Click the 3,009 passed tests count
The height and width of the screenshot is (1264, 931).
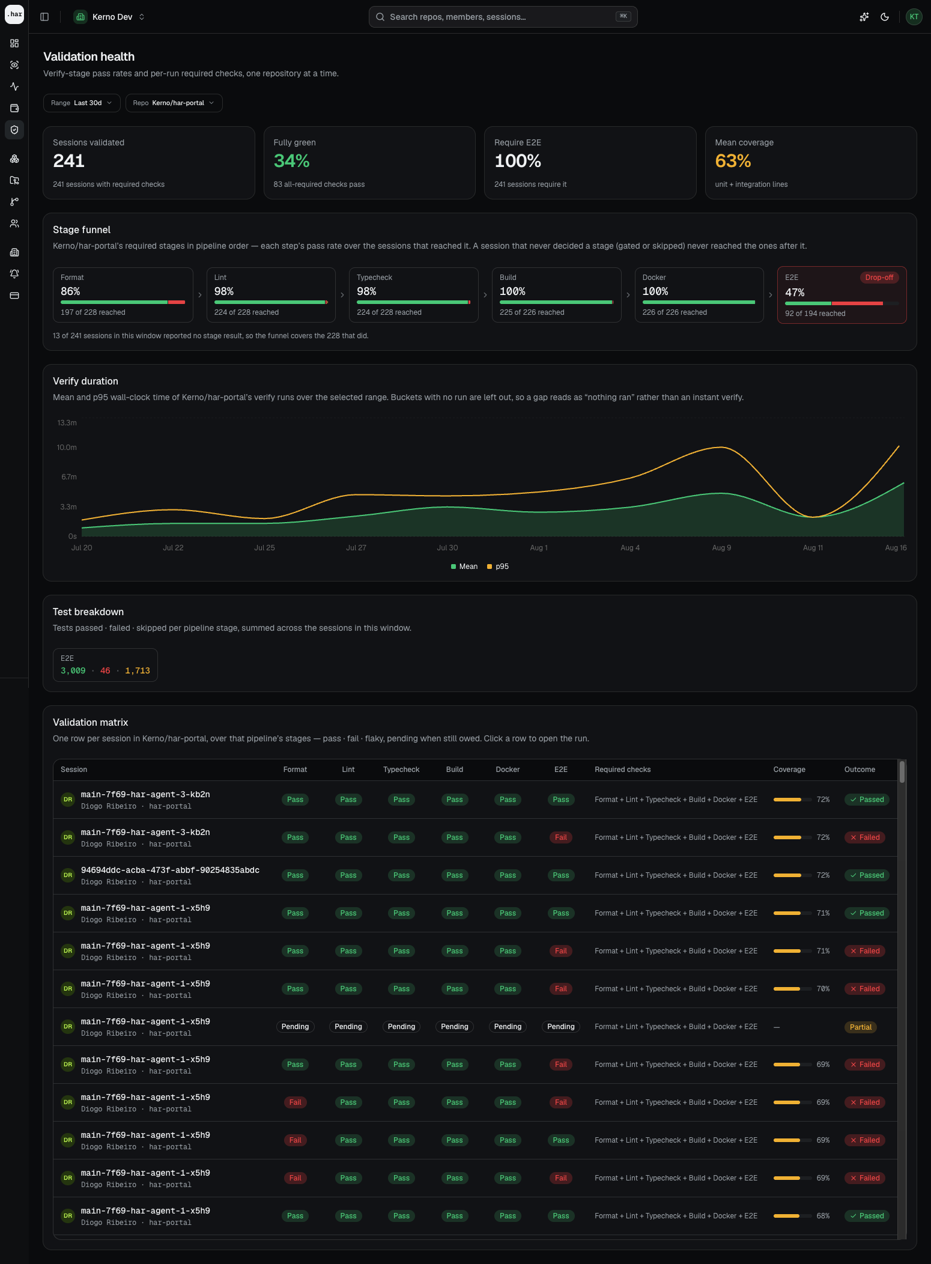coord(73,671)
